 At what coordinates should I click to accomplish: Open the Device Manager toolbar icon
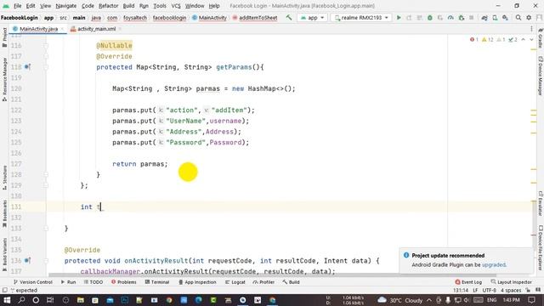[x=495, y=17]
